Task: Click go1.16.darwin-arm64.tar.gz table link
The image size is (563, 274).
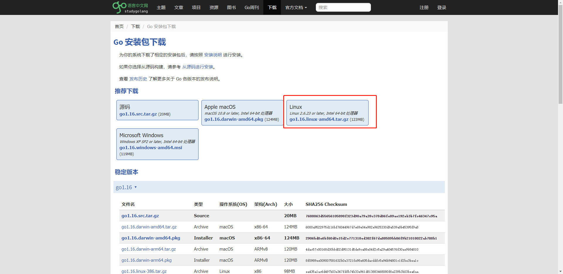Action: point(149,249)
